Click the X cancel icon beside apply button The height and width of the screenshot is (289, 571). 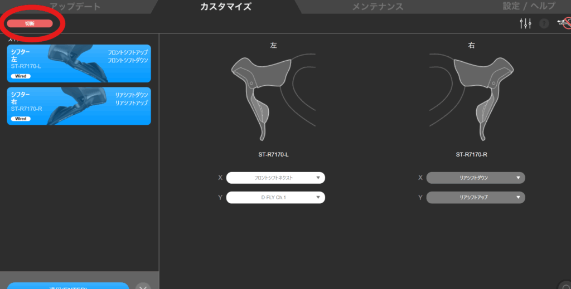(143, 286)
